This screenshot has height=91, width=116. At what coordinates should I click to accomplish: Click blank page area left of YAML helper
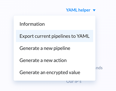click(x=33, y=10)
